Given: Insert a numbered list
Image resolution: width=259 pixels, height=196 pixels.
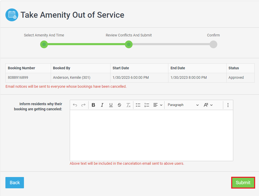Looking at the screenshot, I should coord(147,105).
